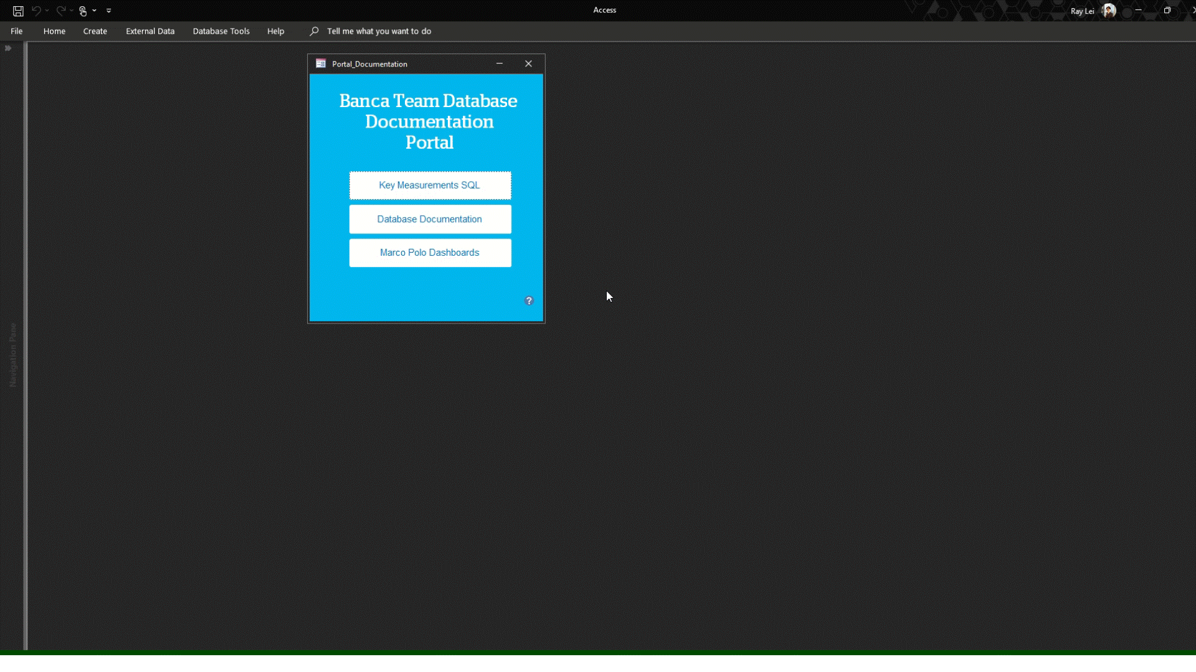Switch to the Database Tools tab

pyautogui.click(x=221, y=31)
